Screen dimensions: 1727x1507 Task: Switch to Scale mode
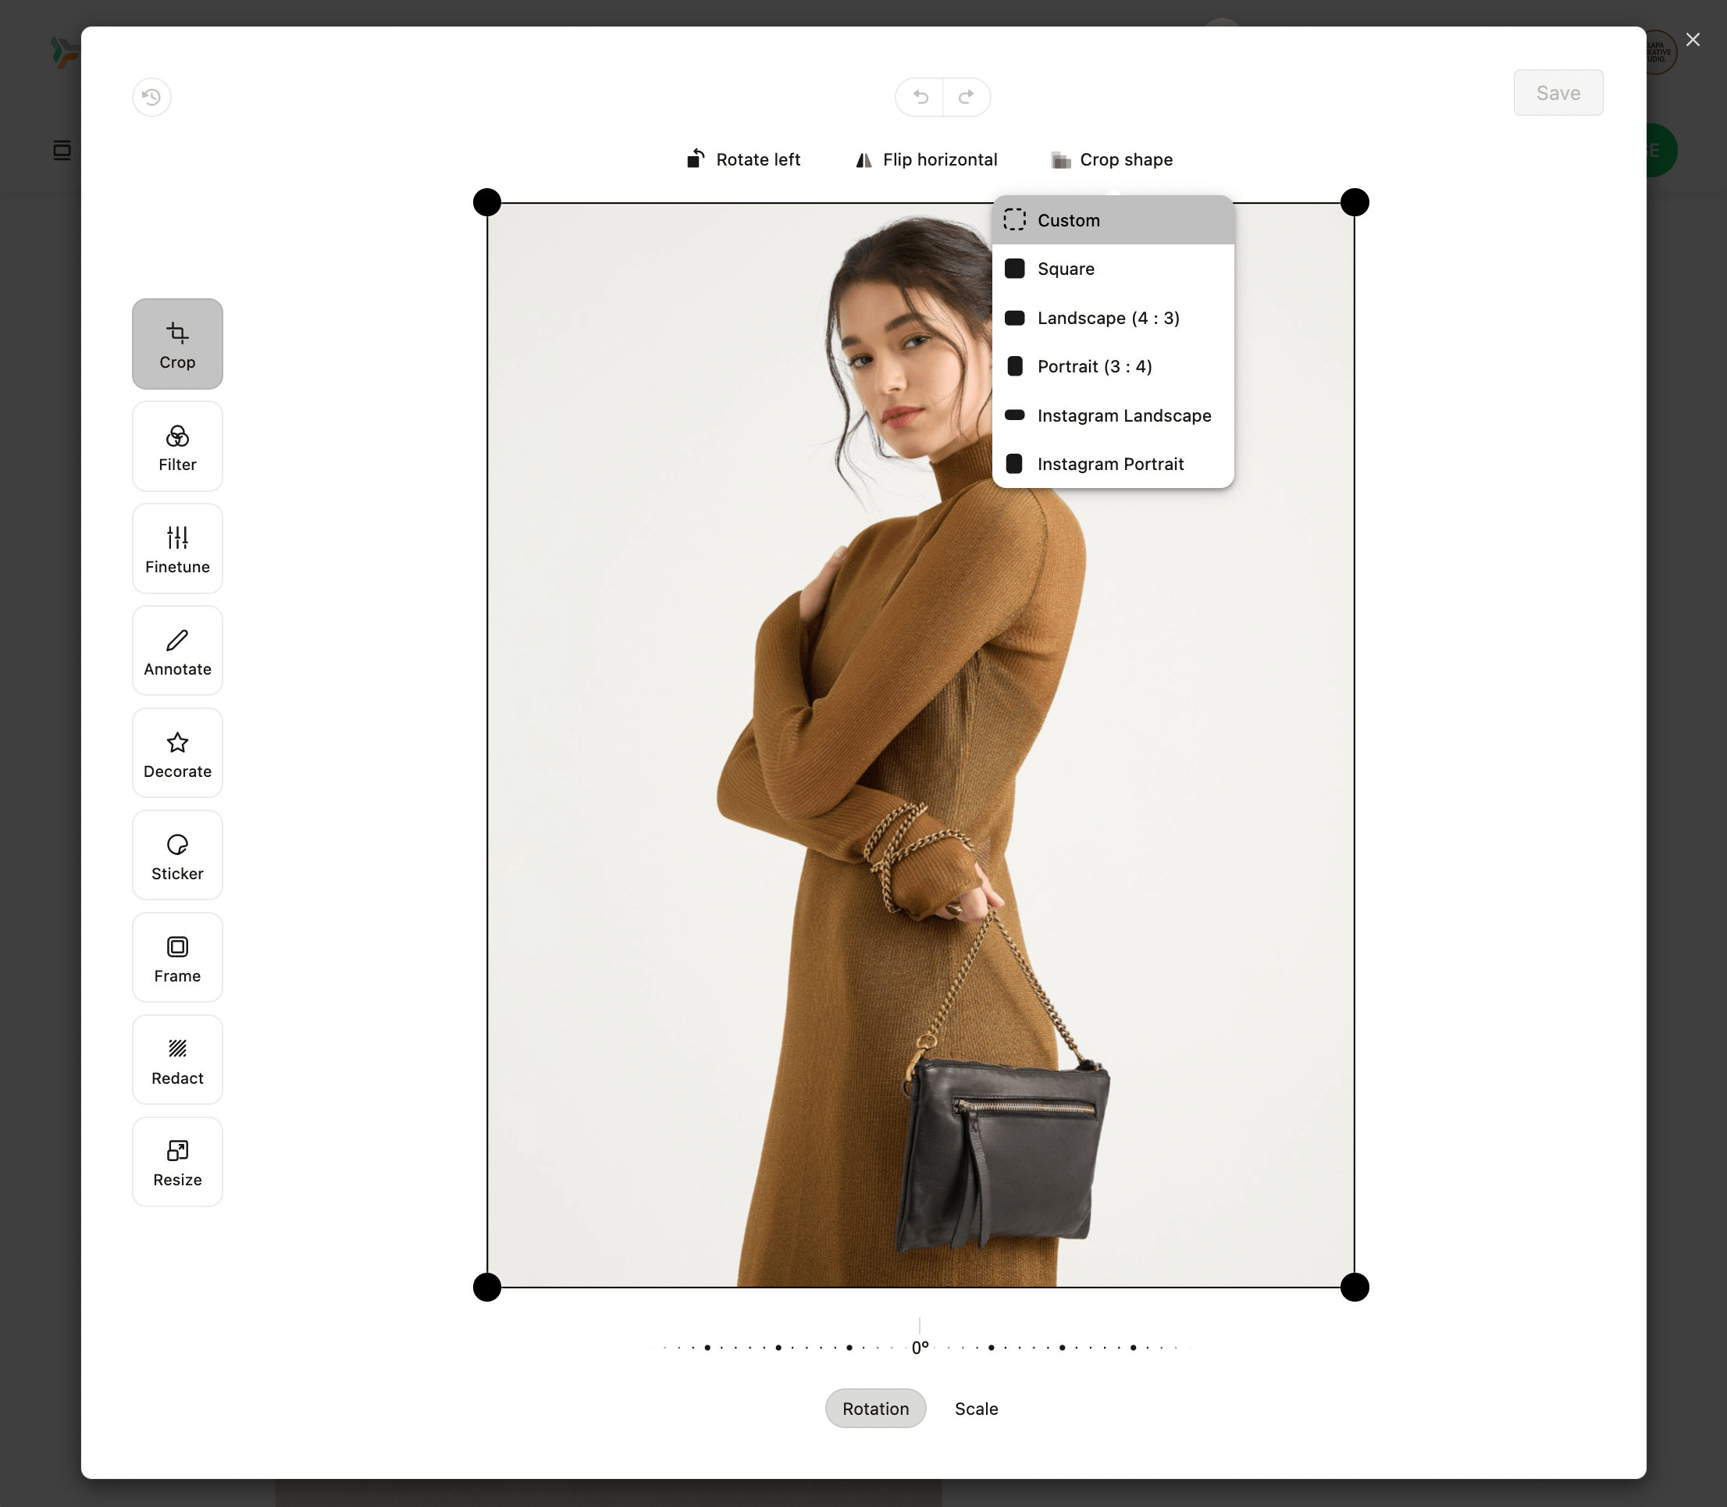coord(976,1409)
